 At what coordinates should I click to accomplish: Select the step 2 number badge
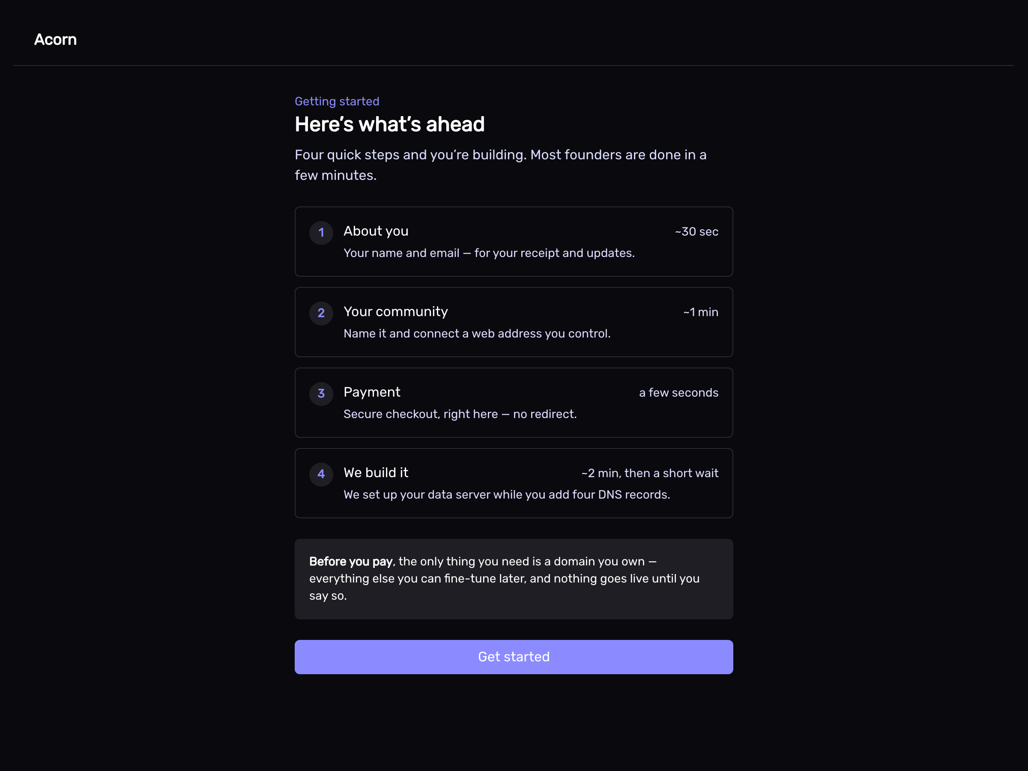321,313
